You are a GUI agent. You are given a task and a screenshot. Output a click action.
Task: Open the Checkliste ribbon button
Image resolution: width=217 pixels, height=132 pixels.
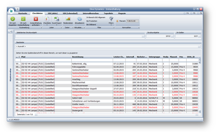click(47, 19)
